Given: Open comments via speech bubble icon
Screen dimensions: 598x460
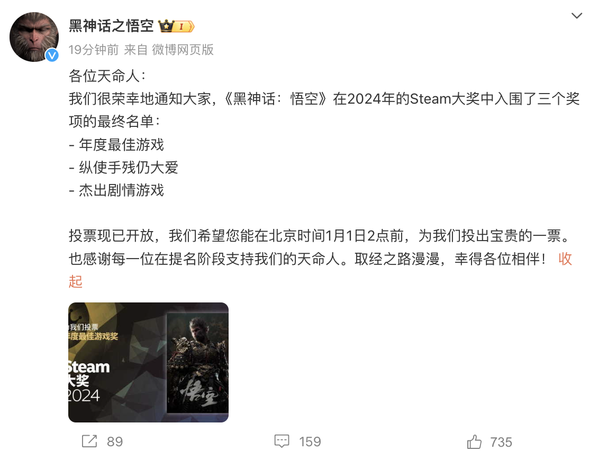Looking at the screenshot, I should (282, 441).
